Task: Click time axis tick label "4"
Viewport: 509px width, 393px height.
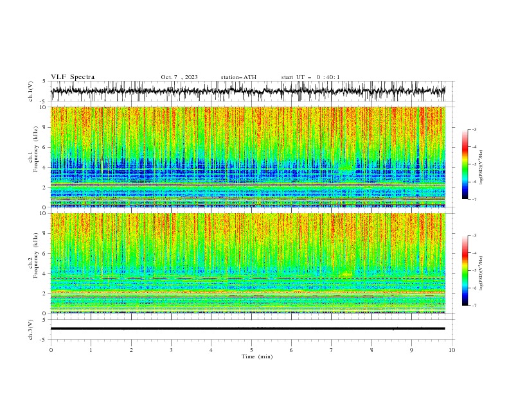Action: point(211,350)
